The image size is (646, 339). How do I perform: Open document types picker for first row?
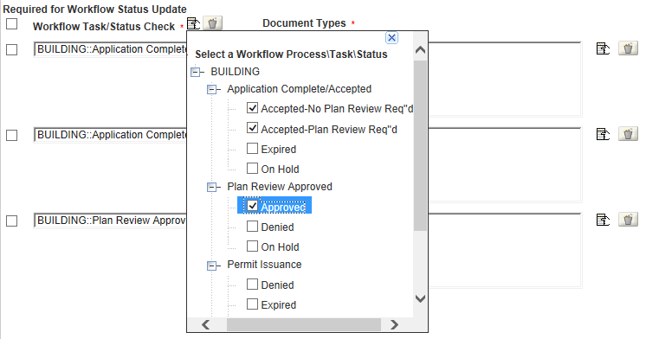(604, 48)
